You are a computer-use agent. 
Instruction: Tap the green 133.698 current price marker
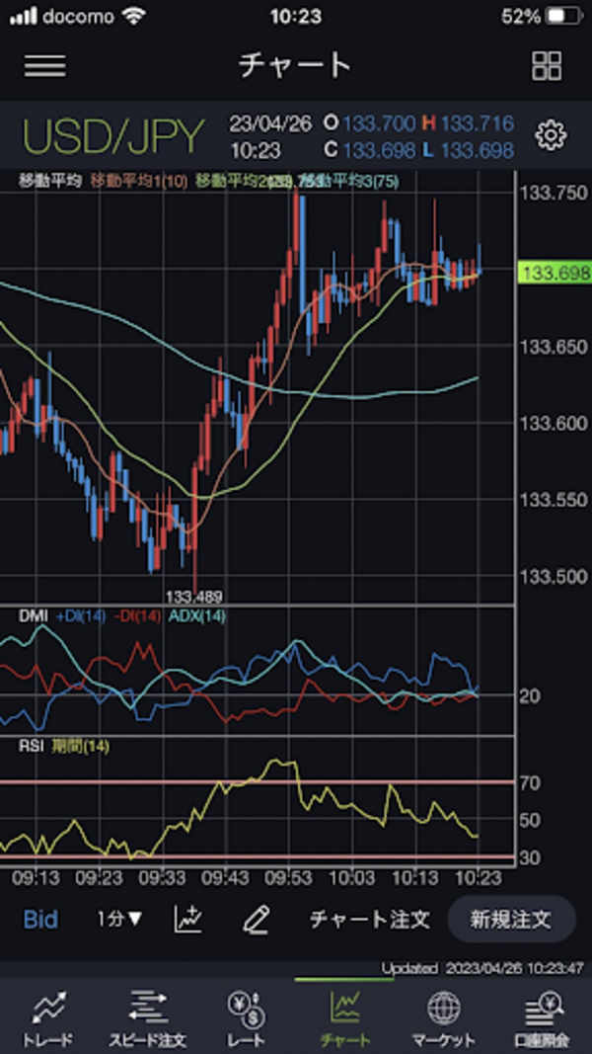pos(555,273)
